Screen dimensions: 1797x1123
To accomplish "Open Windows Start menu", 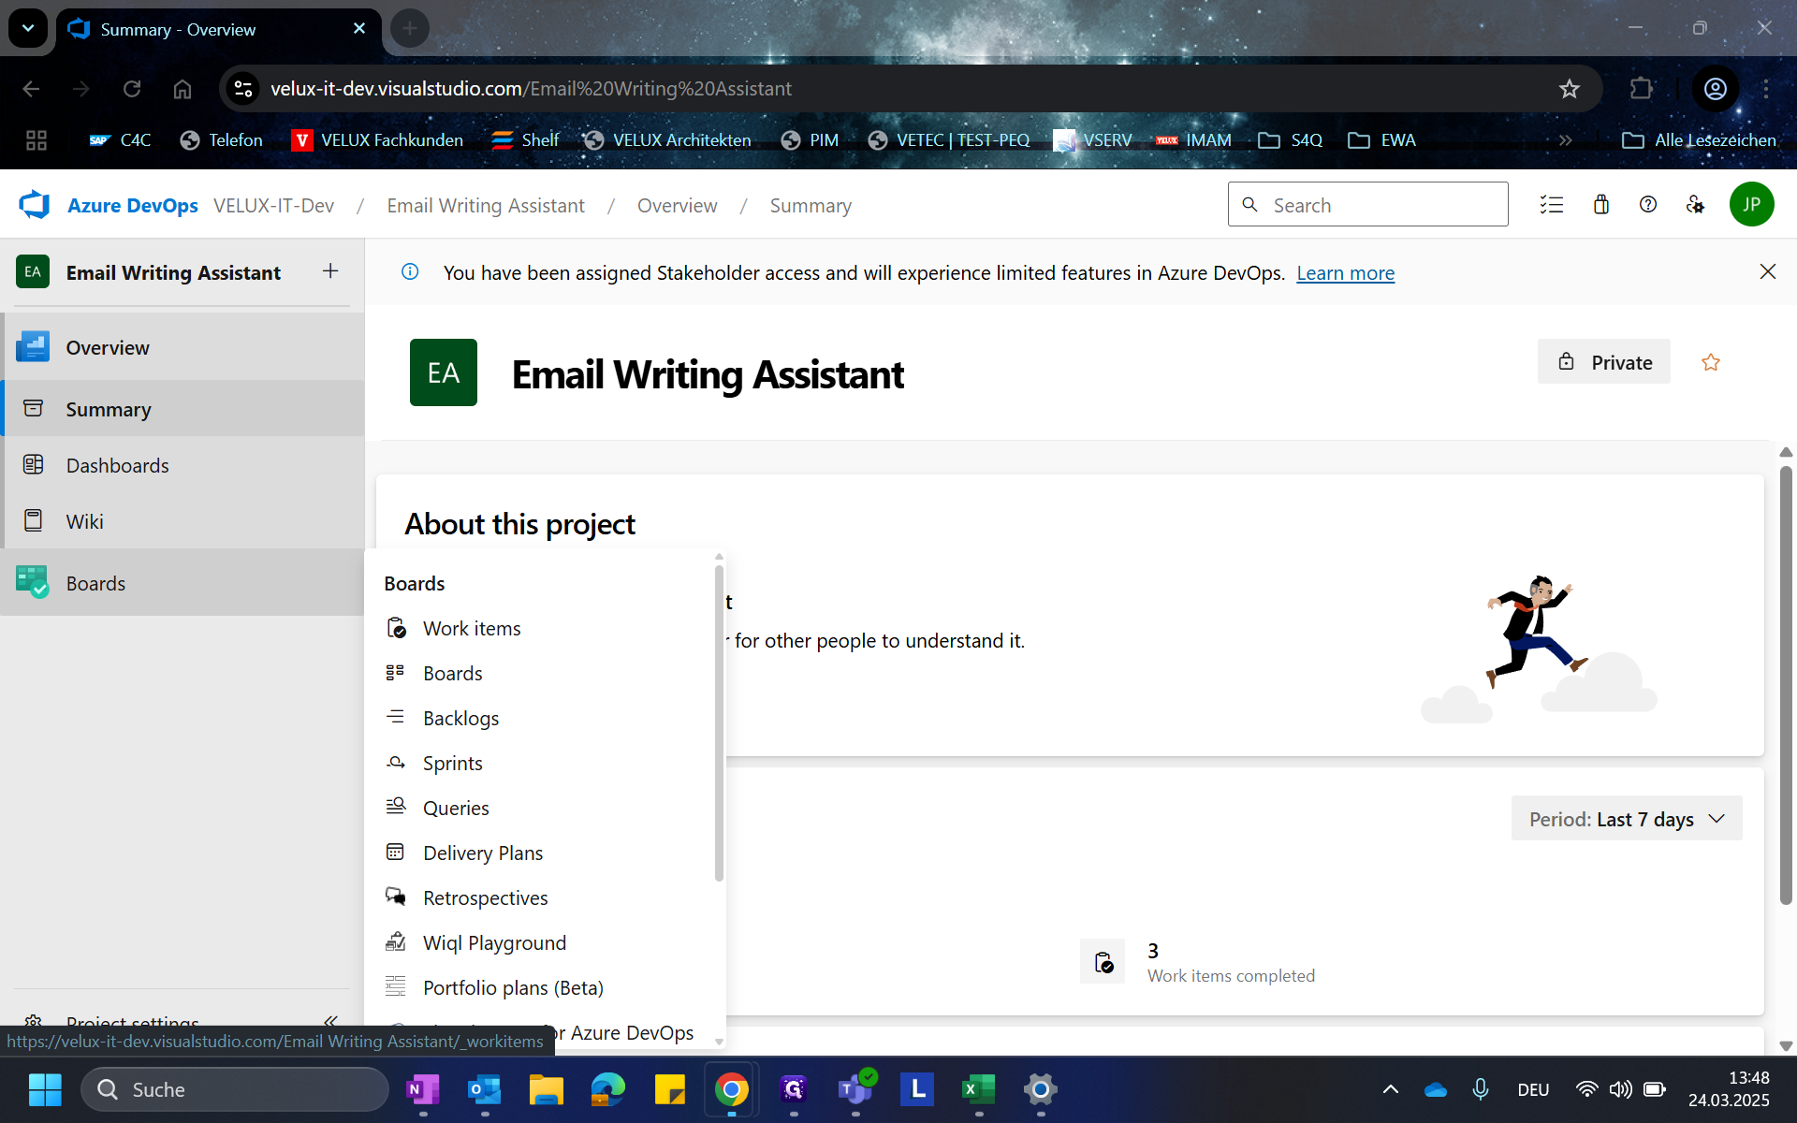I will coord(44,1089).
